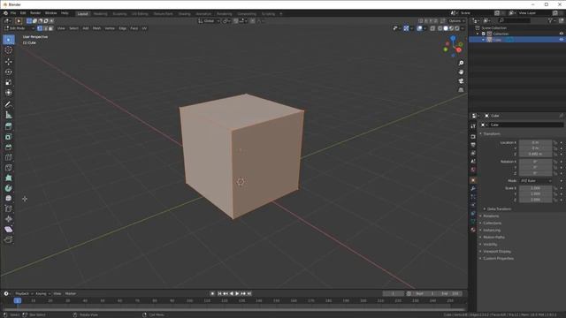Open the Mesh menu in viewport header
Screen dimensions: 566x318
(96, 28)
